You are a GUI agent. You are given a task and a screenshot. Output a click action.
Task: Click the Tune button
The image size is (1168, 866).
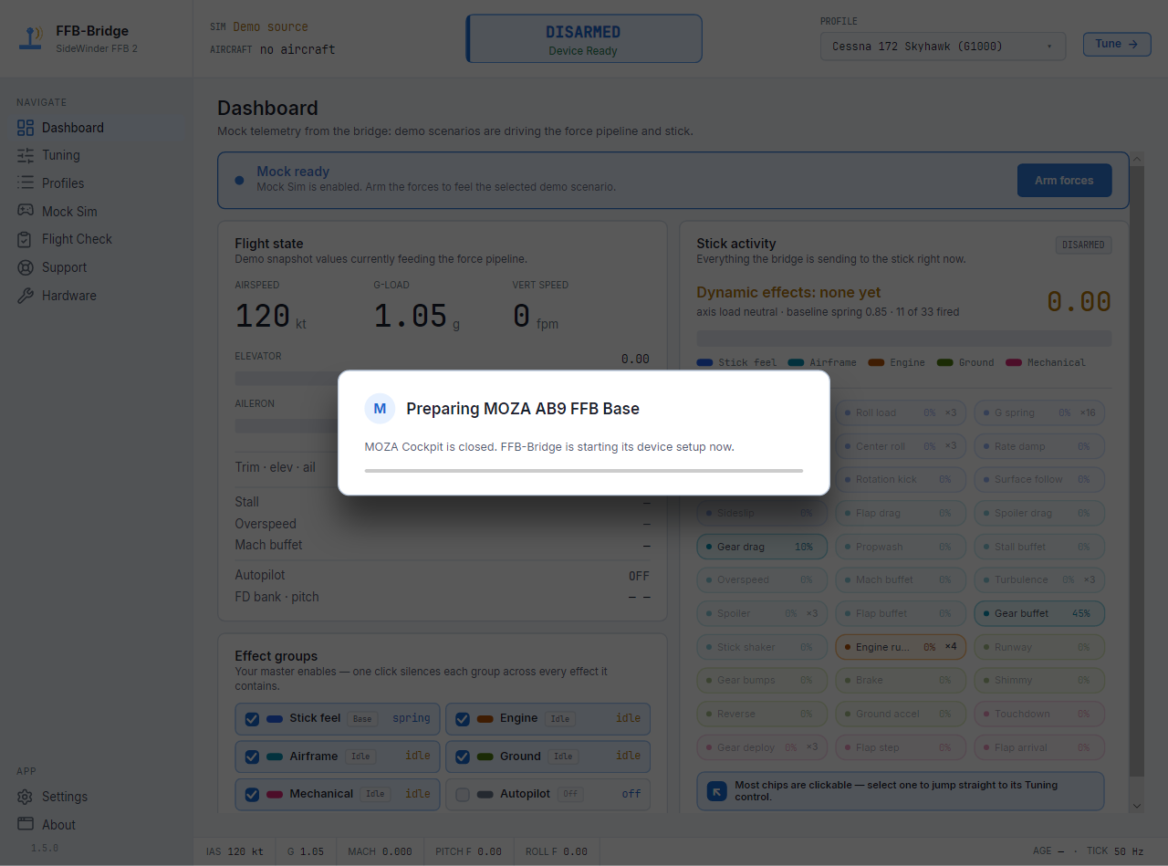tap(1117, 44)
